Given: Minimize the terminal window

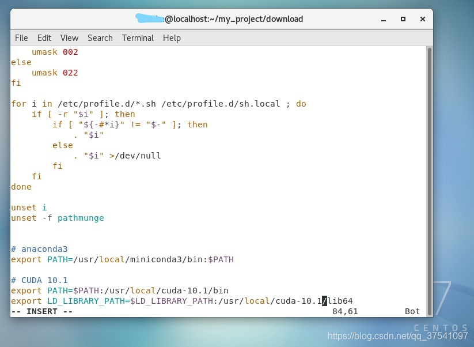Looking at the screenshot, I should tap(384, 19).
